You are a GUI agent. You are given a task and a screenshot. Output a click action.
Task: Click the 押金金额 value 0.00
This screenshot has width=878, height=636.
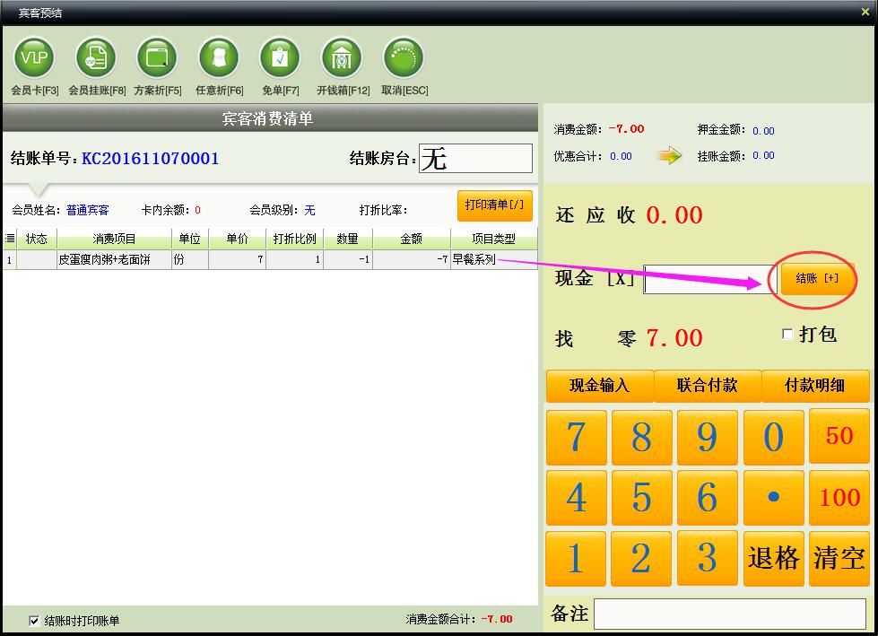click(x=763, y=130)
